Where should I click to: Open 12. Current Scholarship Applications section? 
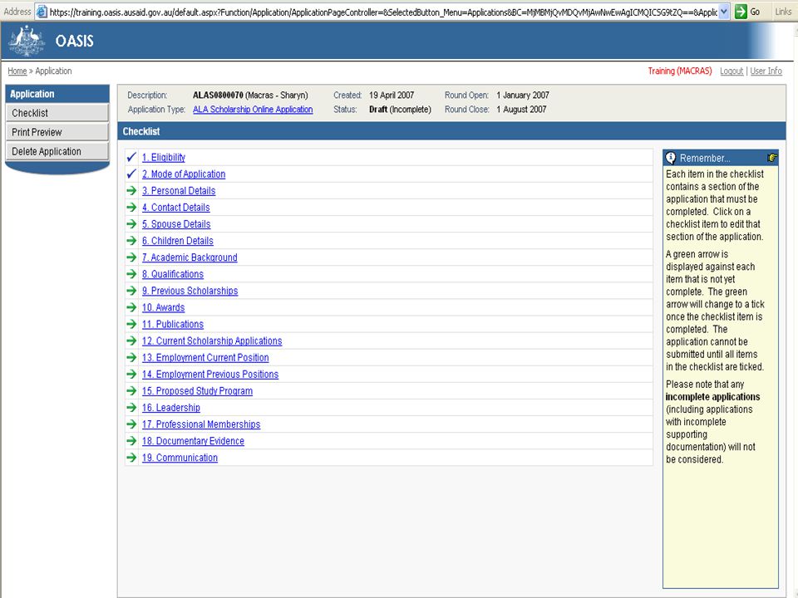coord(212,341)
